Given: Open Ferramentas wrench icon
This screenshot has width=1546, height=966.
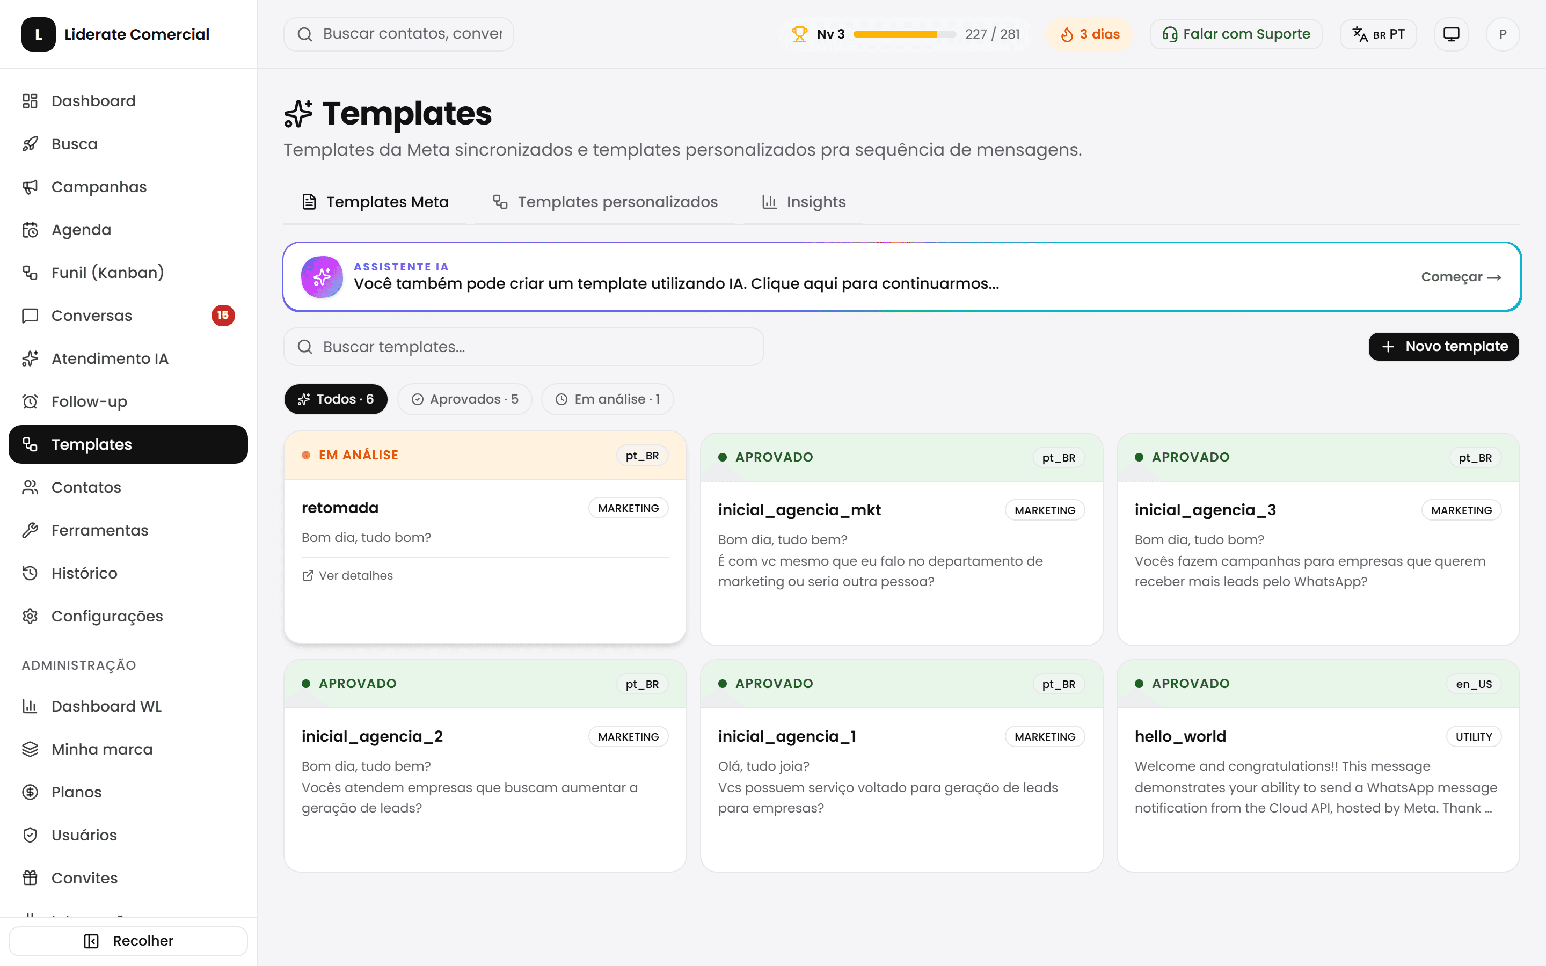Looking at the screenshot, I should click(30, 530).
